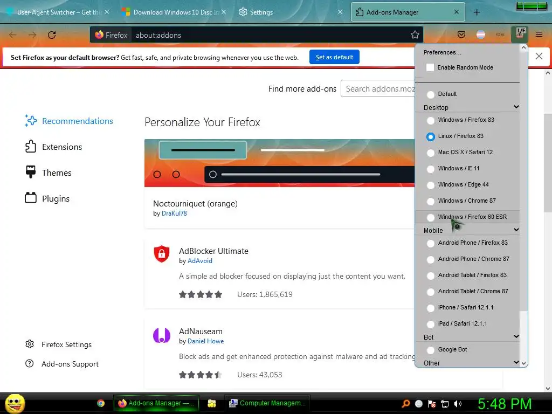The height and width of the screenshot is (414, 552).
Task: Click the network tray icon
Action: (x=445, y=404)
